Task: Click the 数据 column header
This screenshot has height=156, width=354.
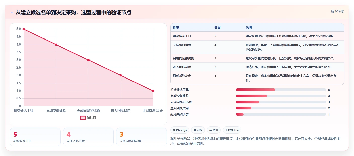Action: (218, 28)
